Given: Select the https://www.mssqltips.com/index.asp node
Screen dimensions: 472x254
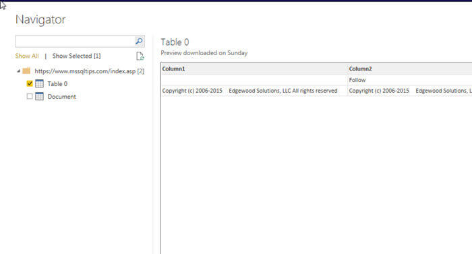Looking at the screenshot, I should (89, 71).
